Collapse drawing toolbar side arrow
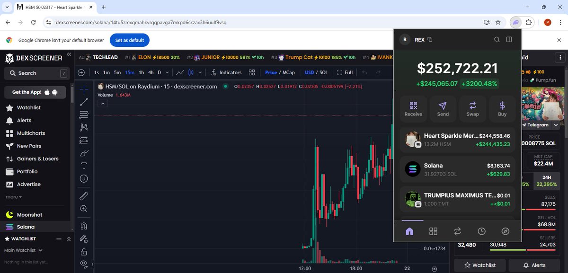Viewport: 568px width, 273px height. (93, 264)
